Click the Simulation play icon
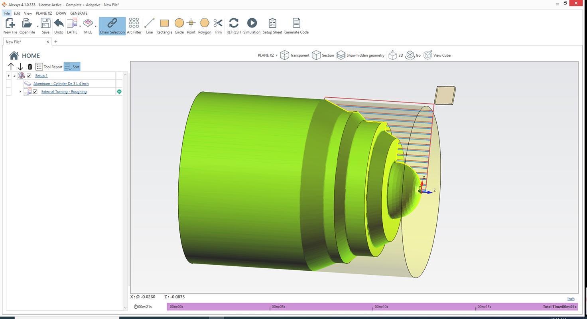587x319 pixels. tap(252, 23)
